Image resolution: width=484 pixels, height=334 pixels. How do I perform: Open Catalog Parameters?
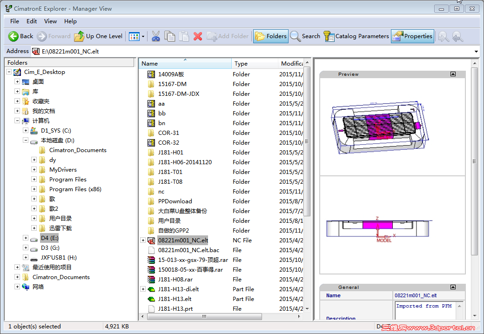coord(356,36)
